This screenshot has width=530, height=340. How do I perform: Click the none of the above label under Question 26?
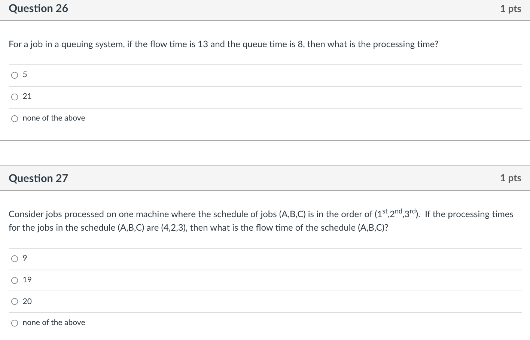click(54, 118)
